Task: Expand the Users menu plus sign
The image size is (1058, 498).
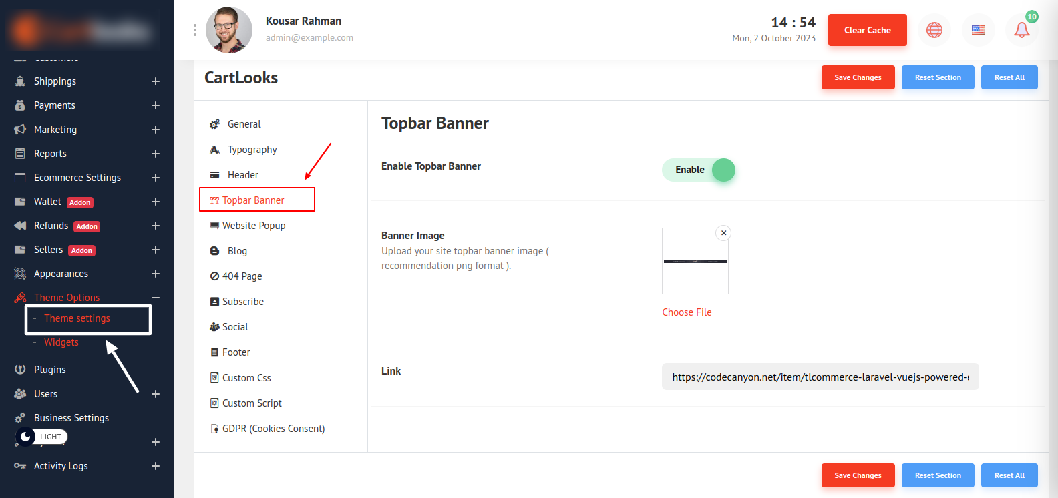Action: (x=155, y=394)
